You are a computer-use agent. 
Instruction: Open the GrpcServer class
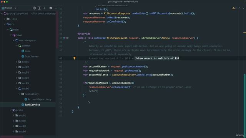tap(32, 56)
